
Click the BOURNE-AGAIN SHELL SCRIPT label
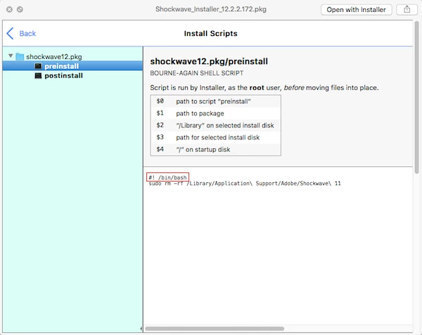(x=197, y=73)
